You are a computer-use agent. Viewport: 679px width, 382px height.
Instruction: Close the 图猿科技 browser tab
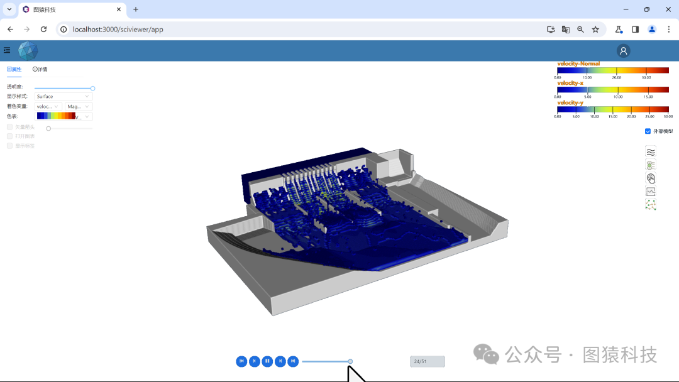[119, 9]
